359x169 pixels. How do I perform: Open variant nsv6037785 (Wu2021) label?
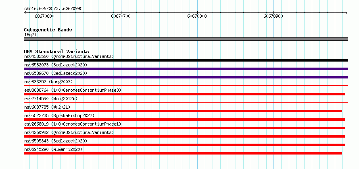47,107
